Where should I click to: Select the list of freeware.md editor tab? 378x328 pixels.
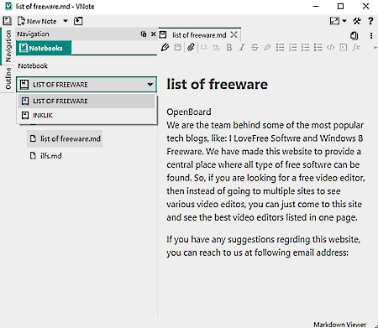[199, 35]
